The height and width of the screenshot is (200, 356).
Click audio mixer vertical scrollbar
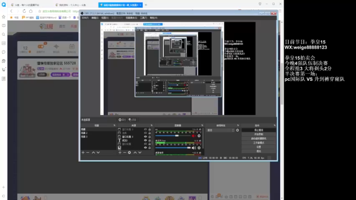click(203, 138)
